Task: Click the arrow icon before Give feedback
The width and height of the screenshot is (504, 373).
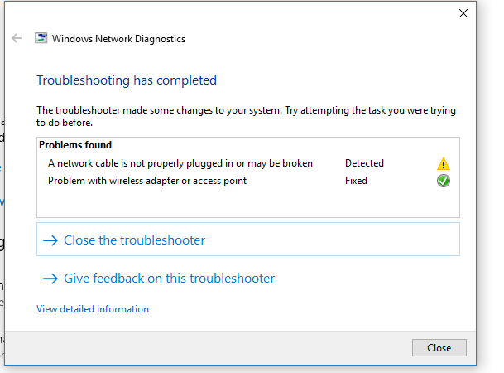Action: coord(50,279)
